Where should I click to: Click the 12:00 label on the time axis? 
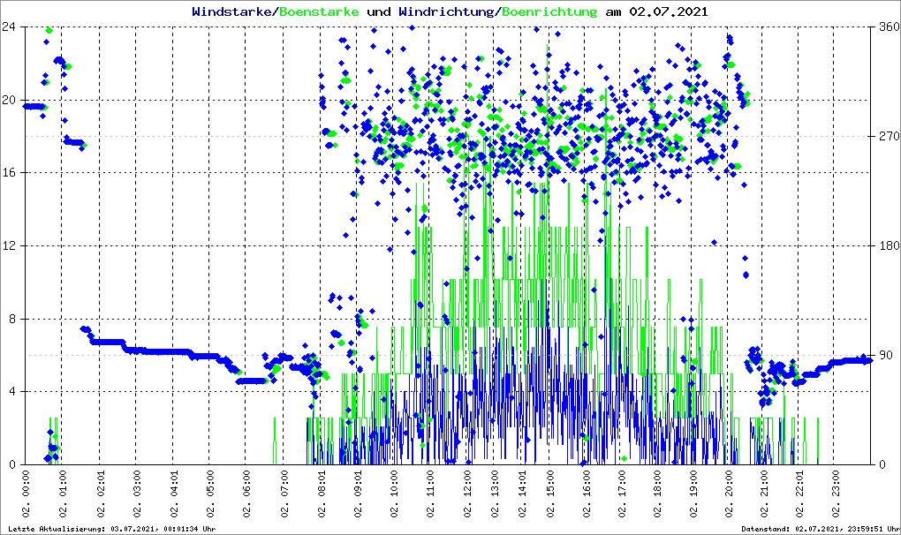(x=468, y=495)
